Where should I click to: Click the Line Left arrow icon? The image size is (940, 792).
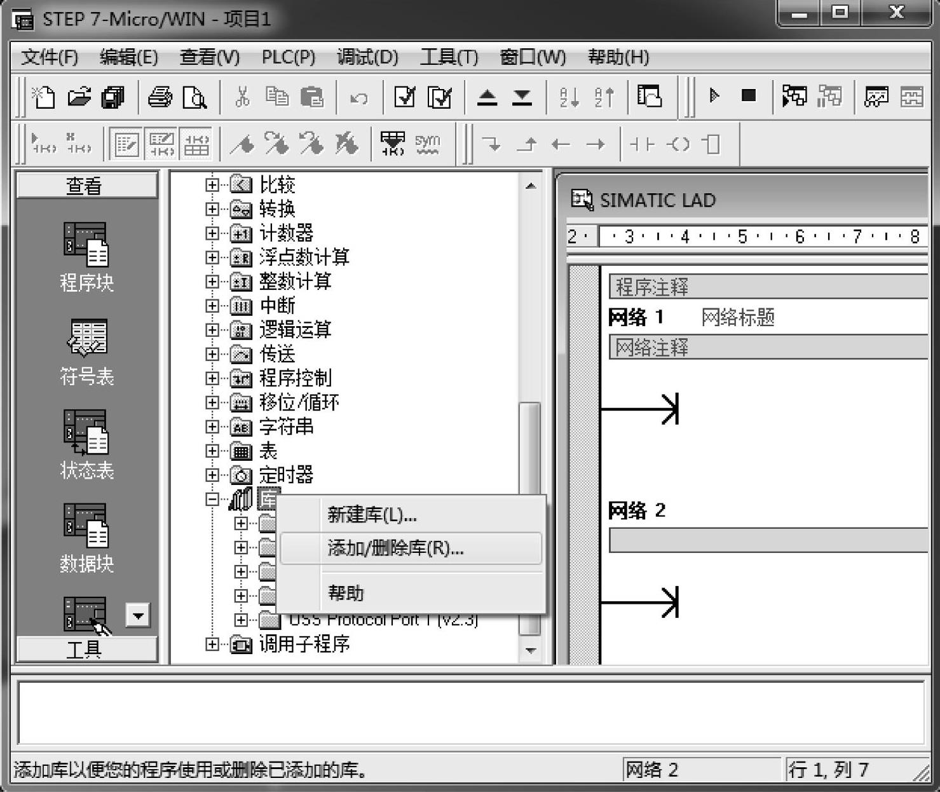coord(561,144)
